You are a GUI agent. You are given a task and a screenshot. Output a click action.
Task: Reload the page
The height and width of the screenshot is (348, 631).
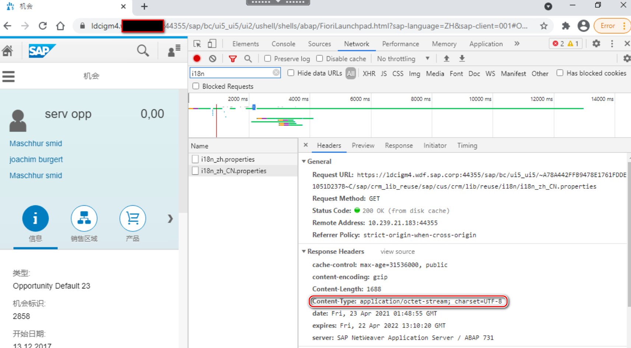point(43,26)
